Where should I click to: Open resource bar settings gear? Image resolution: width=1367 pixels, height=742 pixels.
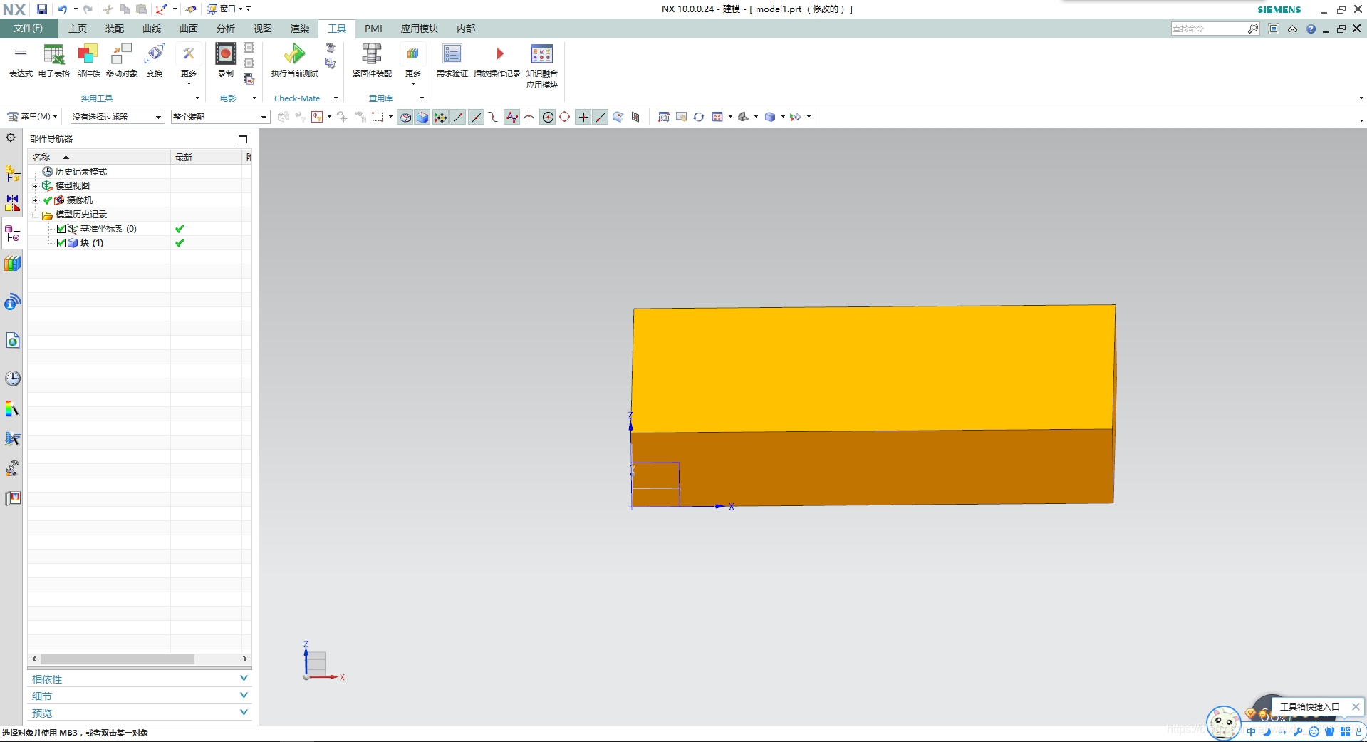tap(11, 138)
